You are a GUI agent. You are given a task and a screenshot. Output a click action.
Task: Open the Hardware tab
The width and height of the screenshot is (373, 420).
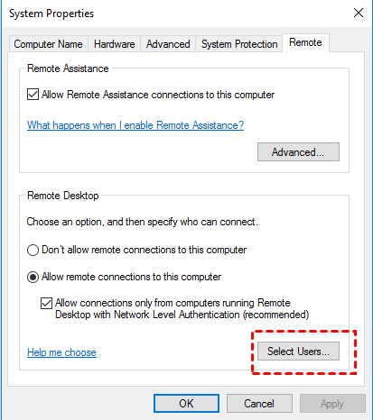[114, 44]
